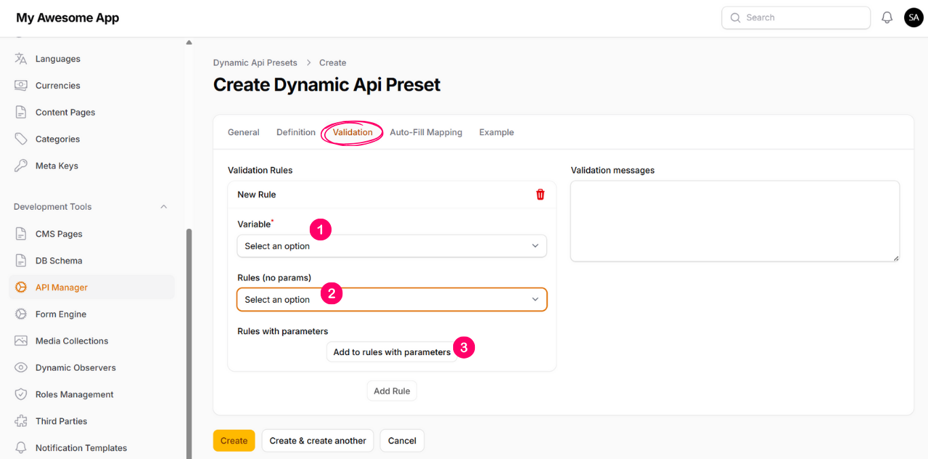Screen dimensions: 928x459
Task: Switch to the Definition tab
Action: coord(296,132)
